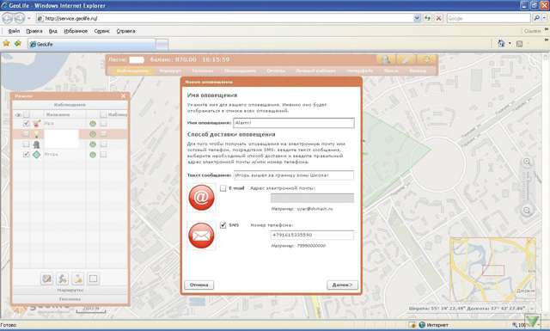The width and height of the screenshot is (550, 331).
Task: Check the Наблюд. column checkbox for Ира
Action: tap(103, 123)
